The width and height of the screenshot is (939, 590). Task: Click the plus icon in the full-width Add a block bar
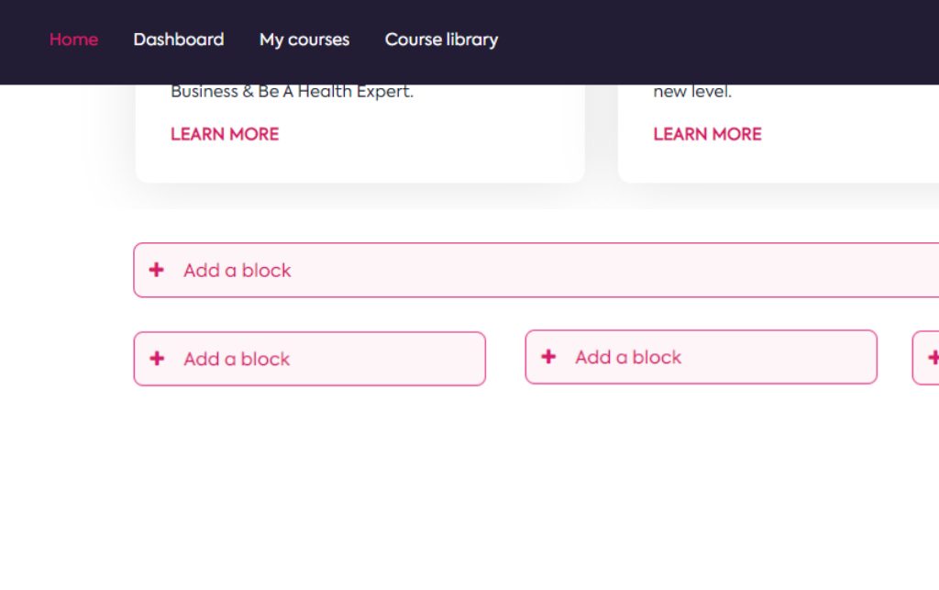click(157, 270)
